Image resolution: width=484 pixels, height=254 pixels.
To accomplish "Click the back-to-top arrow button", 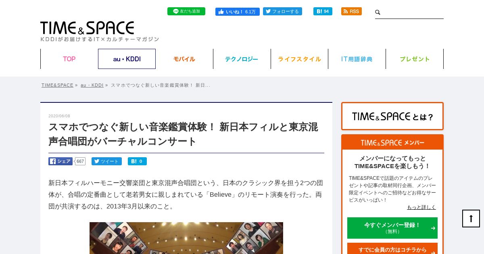I will (471, 219).
